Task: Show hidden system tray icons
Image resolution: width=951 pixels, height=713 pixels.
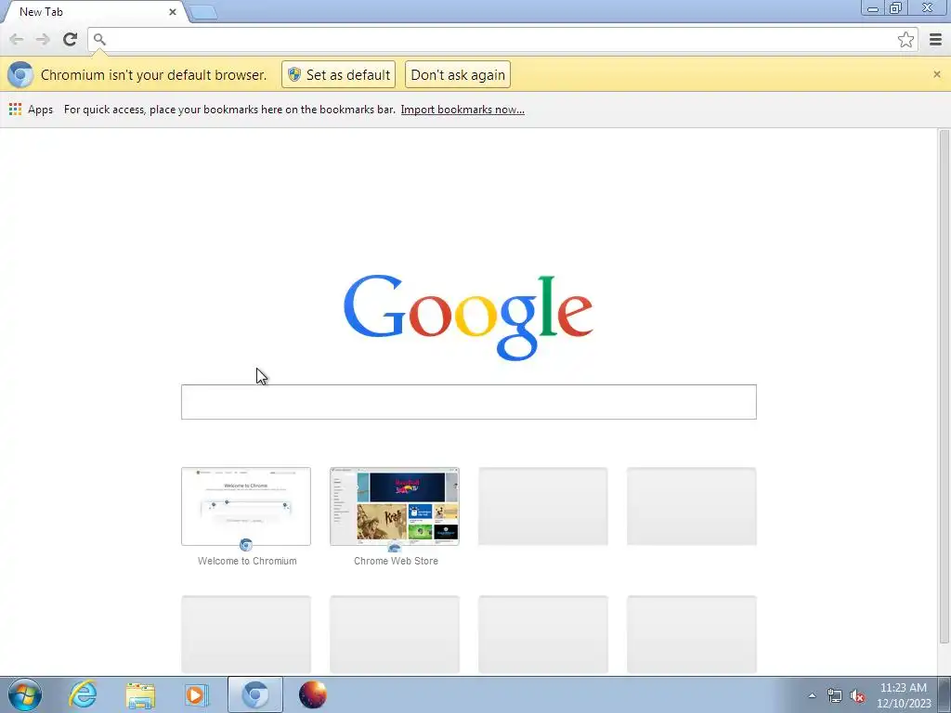Action: point(812,695)
